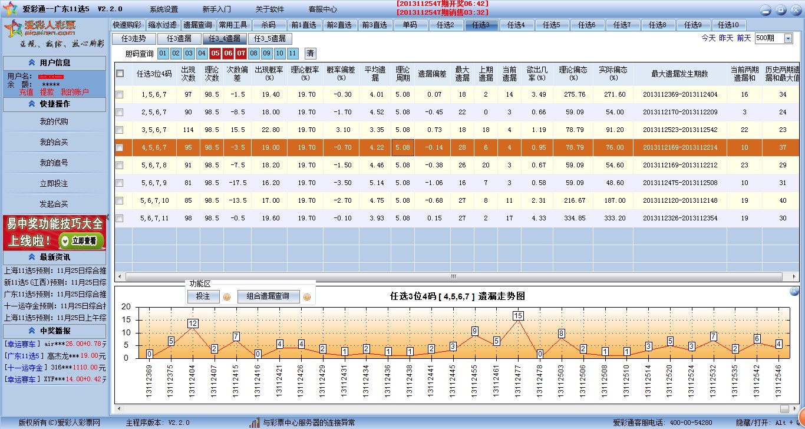Switch to the 任选5 tab
Screen dimensions: 805x429
tap(552, 25)
